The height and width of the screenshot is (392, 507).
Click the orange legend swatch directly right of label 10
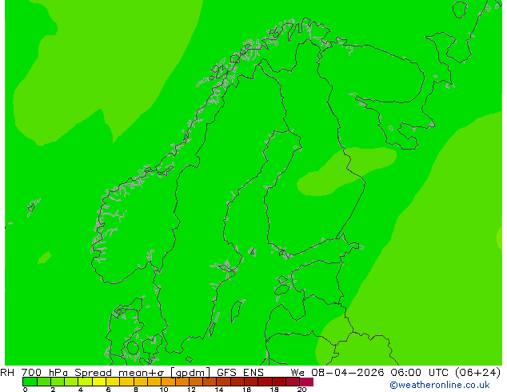[x=168, y=382]
